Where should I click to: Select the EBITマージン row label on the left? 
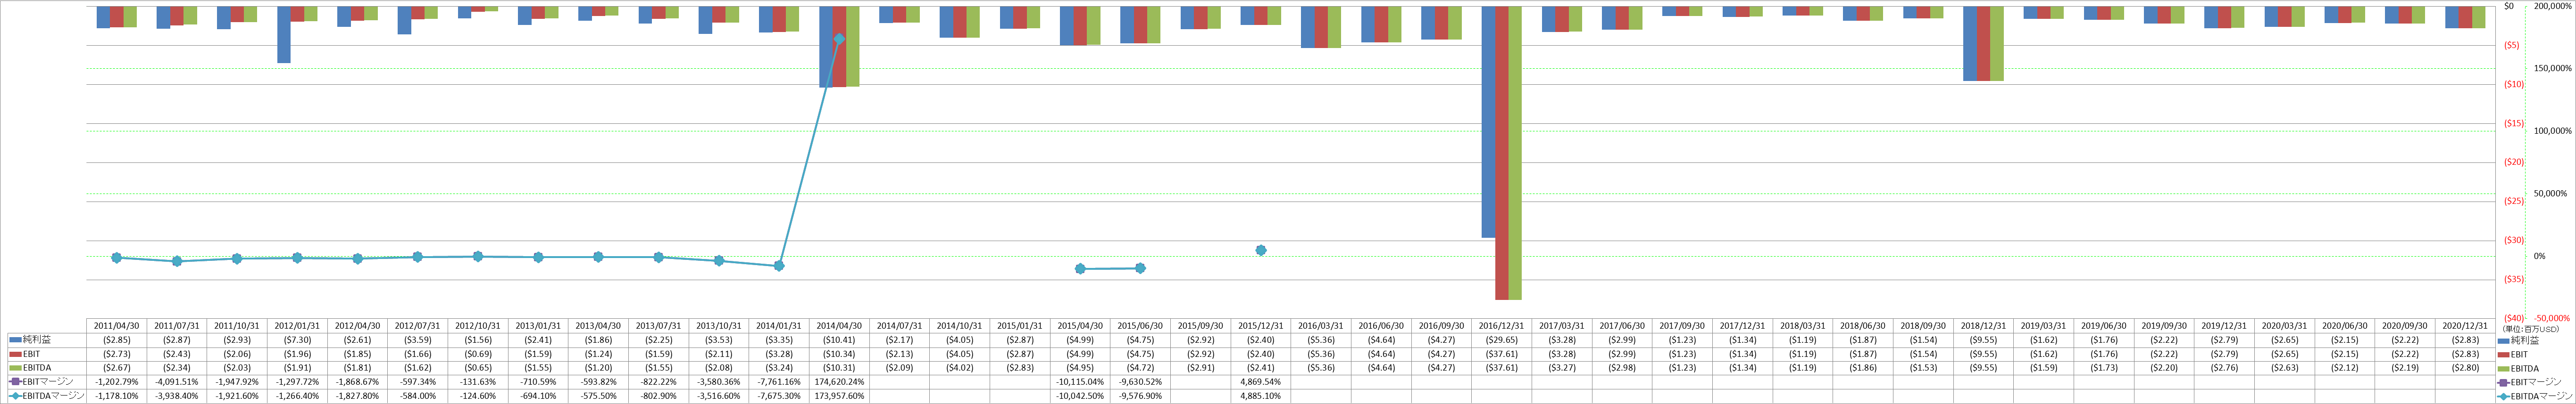coord(47,382)
